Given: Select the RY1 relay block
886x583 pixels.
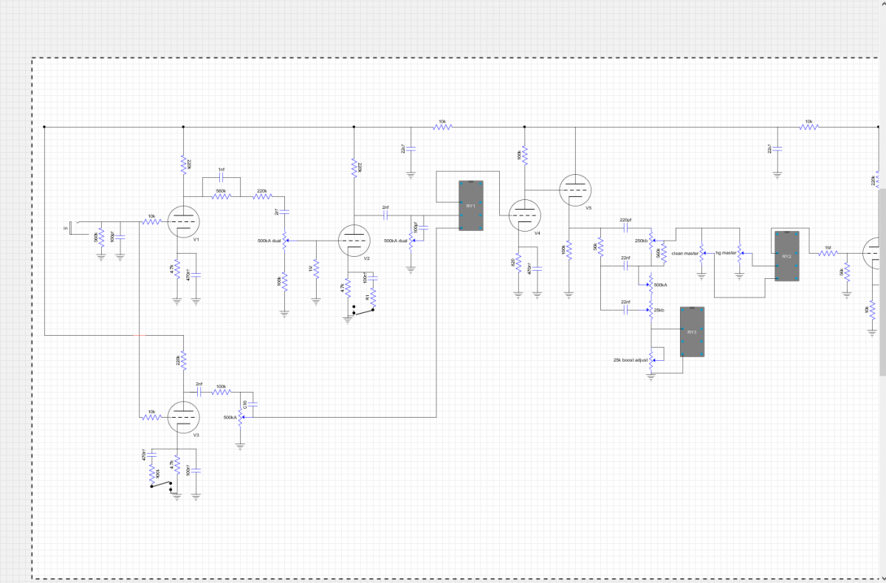Looking at the screenshot, I should (x=470, y=206).
